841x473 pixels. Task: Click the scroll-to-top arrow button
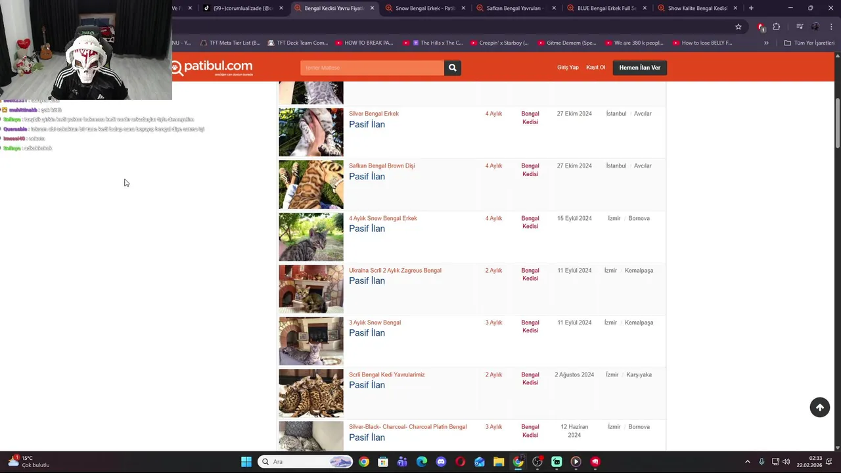click(819, 407)
